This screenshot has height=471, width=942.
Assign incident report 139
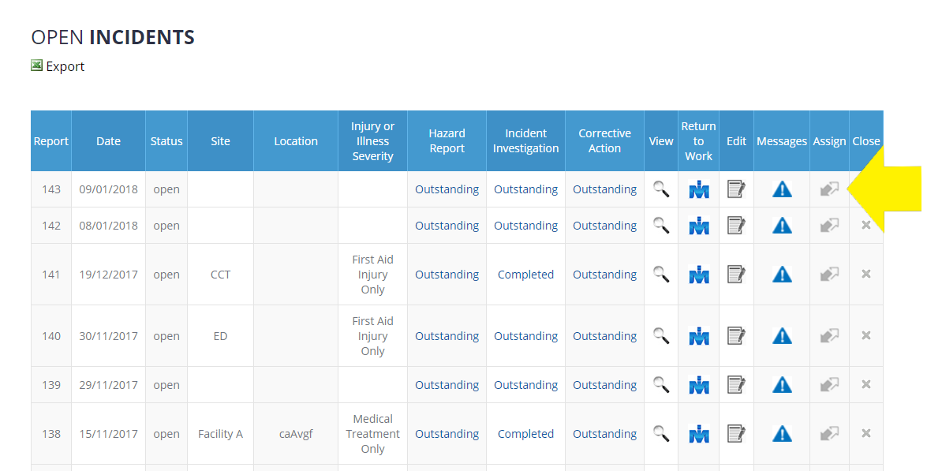click(x=829, y=384)
